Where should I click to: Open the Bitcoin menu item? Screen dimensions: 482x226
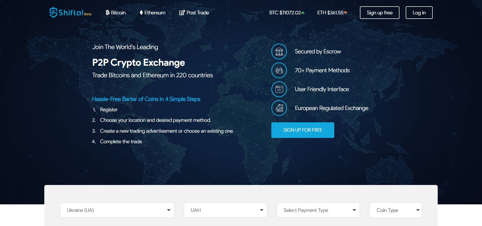(116, 13)
